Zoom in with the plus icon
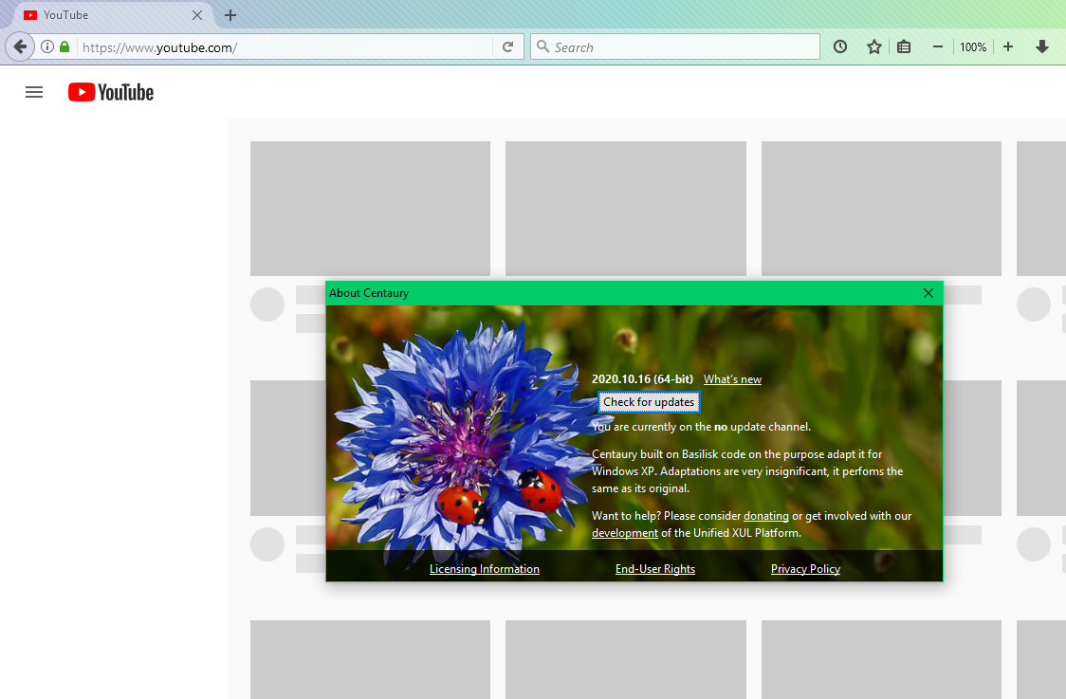1066x699 pixels. point(1008,46)
